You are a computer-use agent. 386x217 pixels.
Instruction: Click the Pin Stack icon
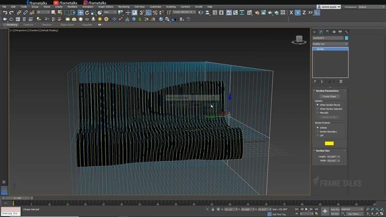tap(315, 81)
